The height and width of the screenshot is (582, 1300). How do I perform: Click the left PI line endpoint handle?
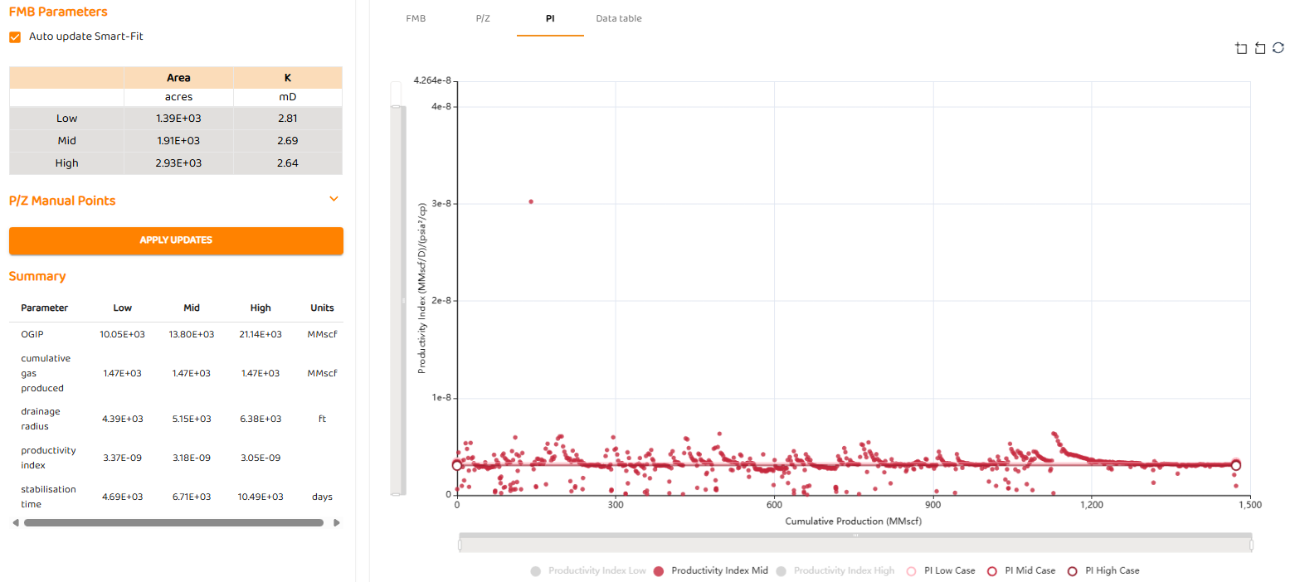point(457,465)
